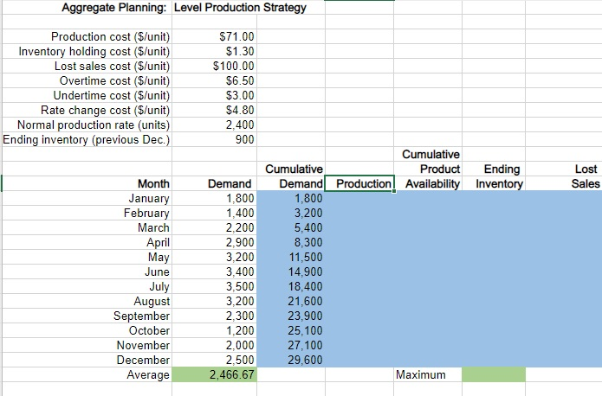Select the Ending Inventory column header

493,177
